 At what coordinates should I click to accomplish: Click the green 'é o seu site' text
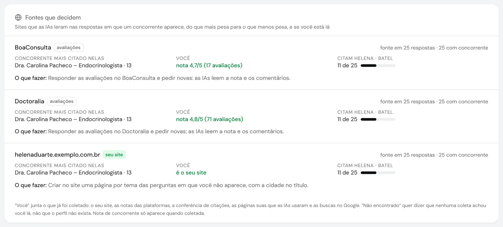pyautogui.click(x=191, y=172)
